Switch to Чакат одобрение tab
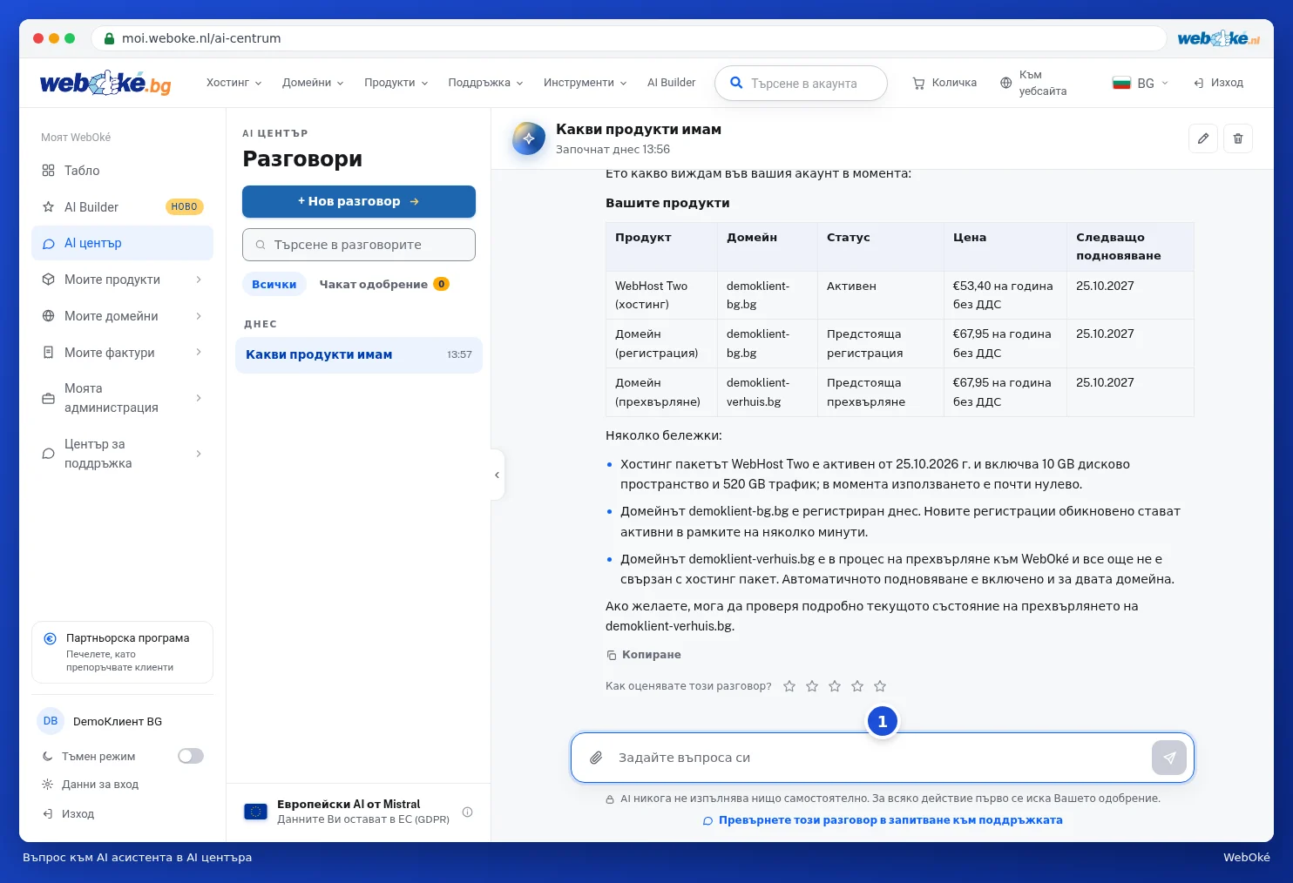 pos(383,284)
